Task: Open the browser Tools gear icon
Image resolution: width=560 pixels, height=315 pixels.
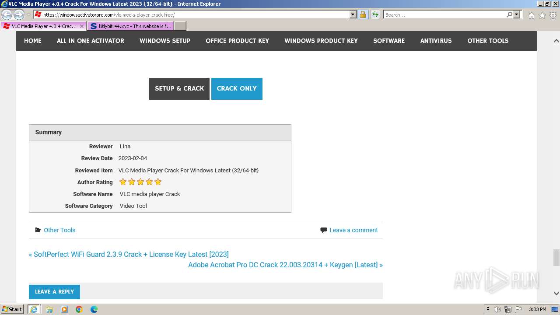Action: click(x=553, y=15)
